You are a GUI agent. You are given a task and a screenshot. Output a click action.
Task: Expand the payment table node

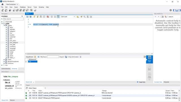(x=6, y=50)
